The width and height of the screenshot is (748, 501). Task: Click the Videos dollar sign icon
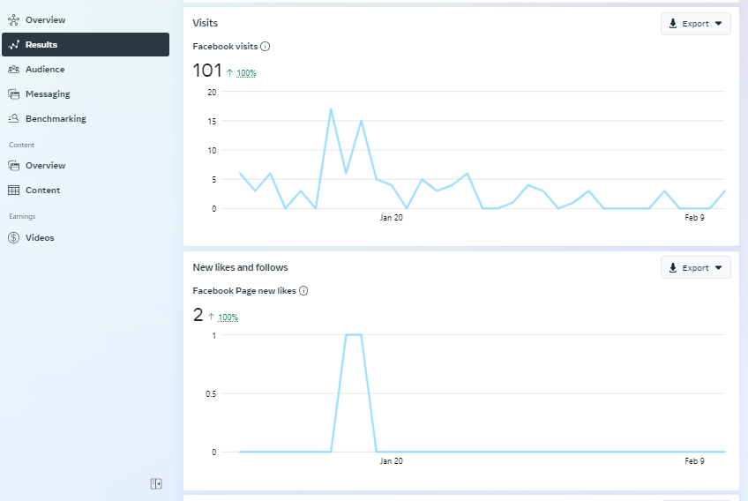click(13, 237)
